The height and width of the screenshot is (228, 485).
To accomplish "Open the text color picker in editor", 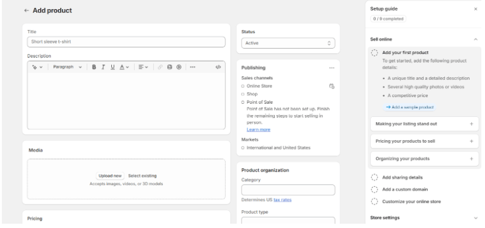I will 124,67.
